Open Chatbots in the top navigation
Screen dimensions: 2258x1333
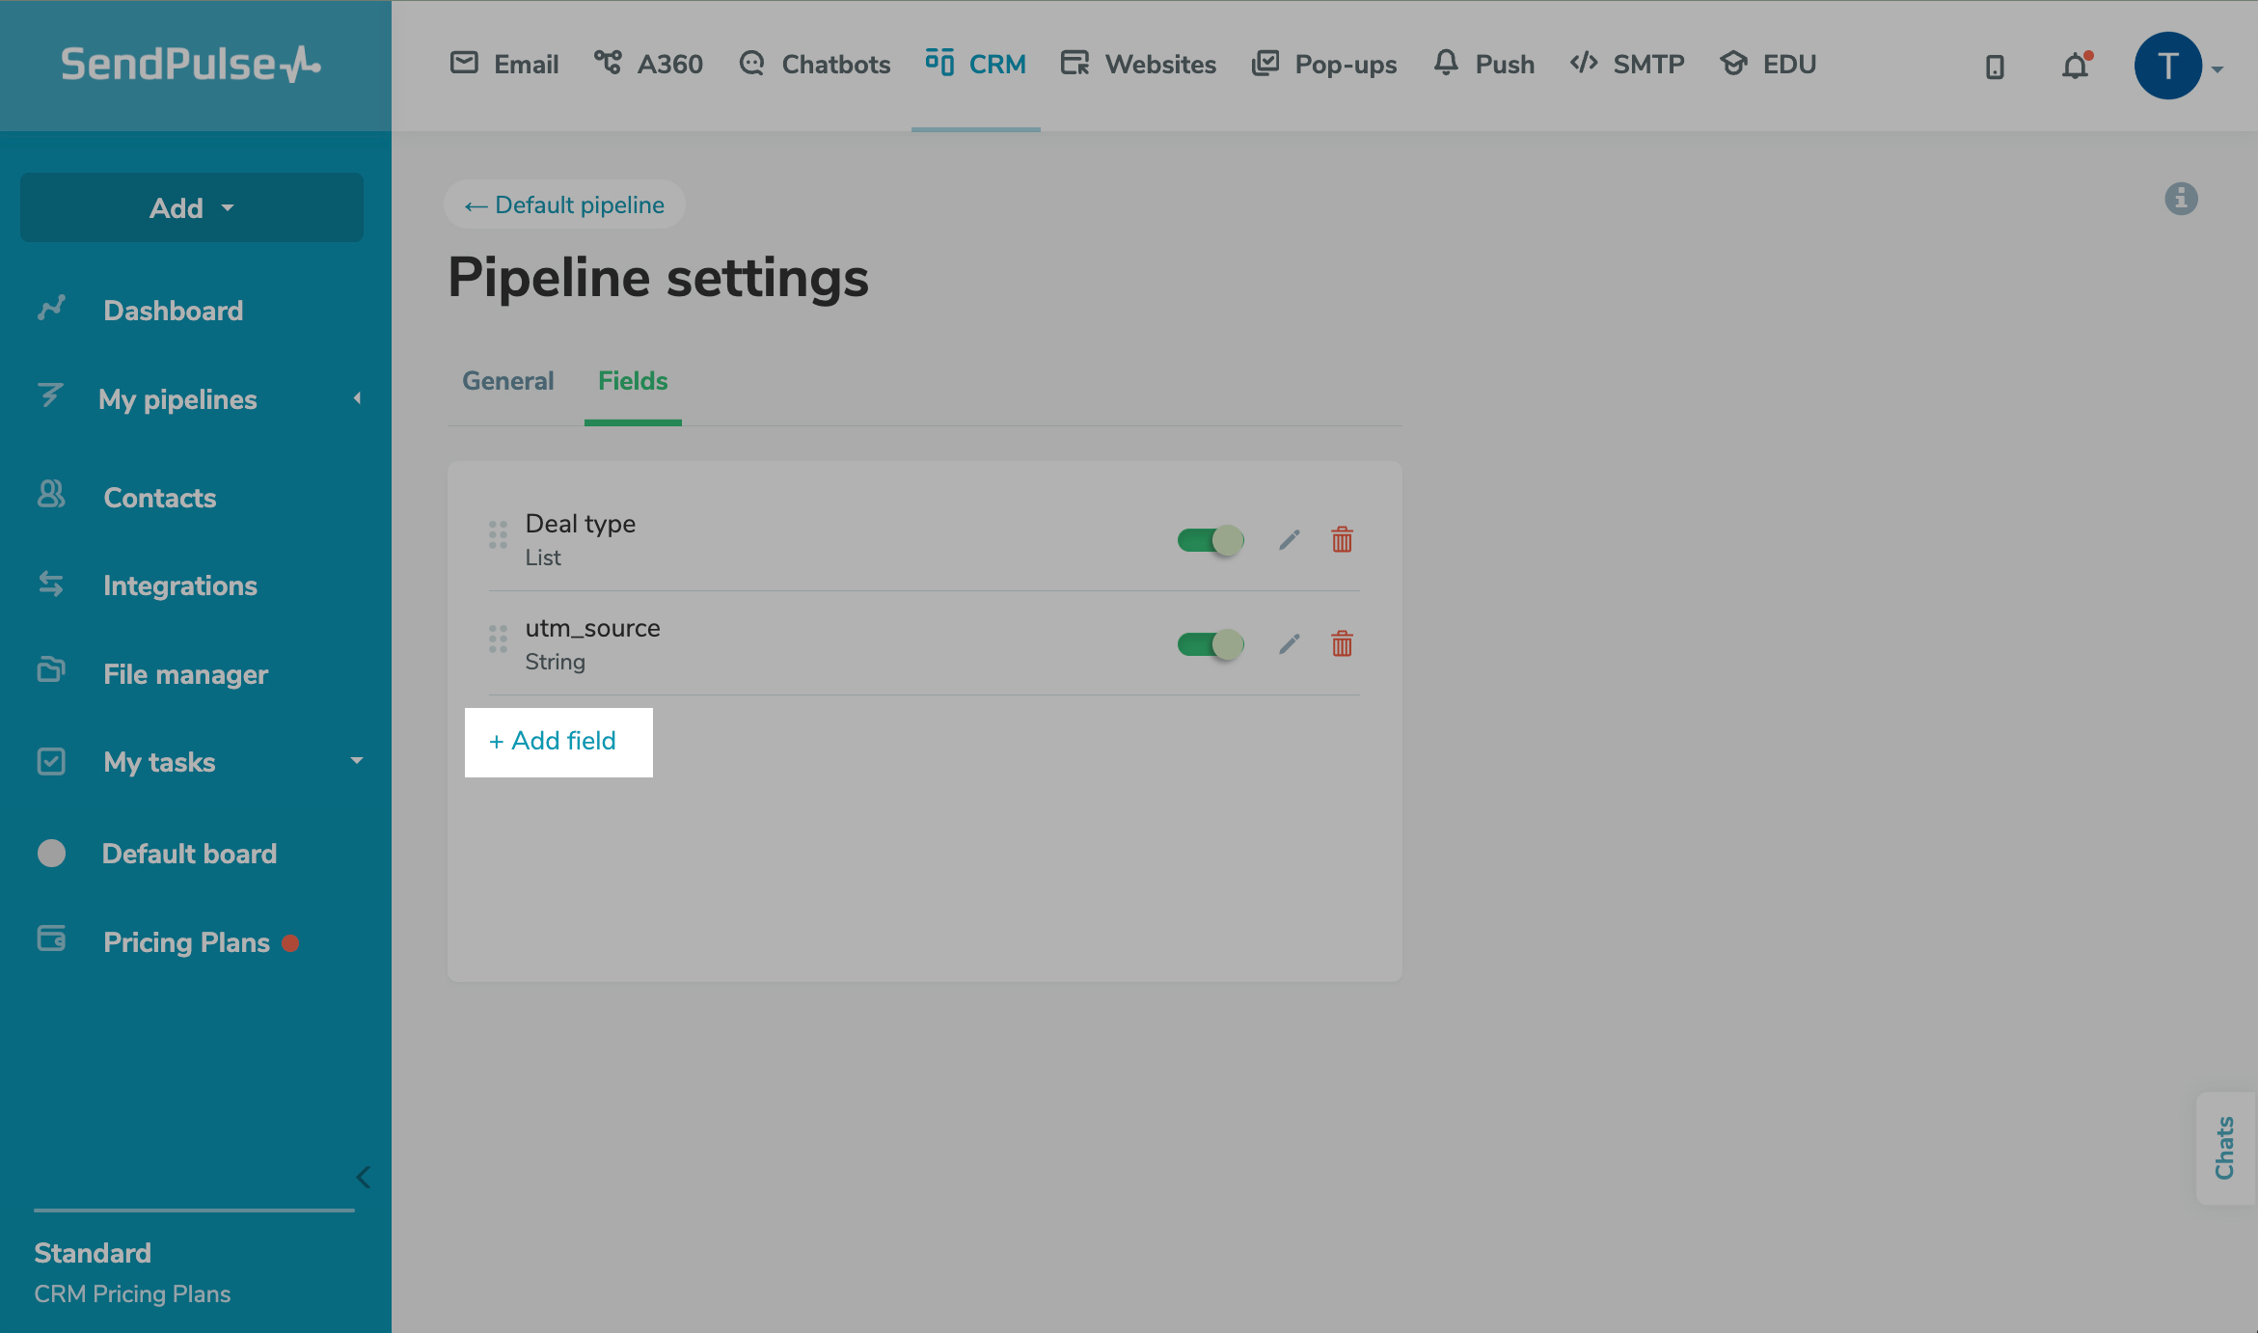pos(815,65)
